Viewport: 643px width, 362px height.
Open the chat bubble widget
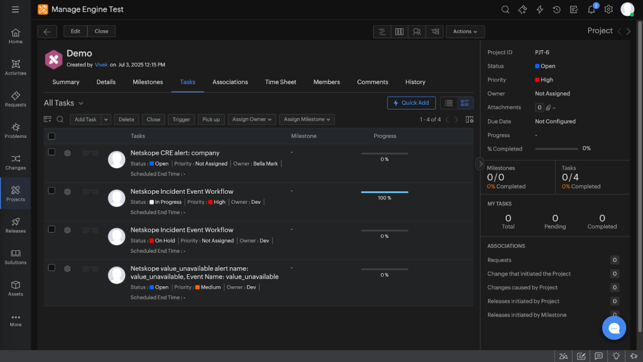click(x=614, y=328)
